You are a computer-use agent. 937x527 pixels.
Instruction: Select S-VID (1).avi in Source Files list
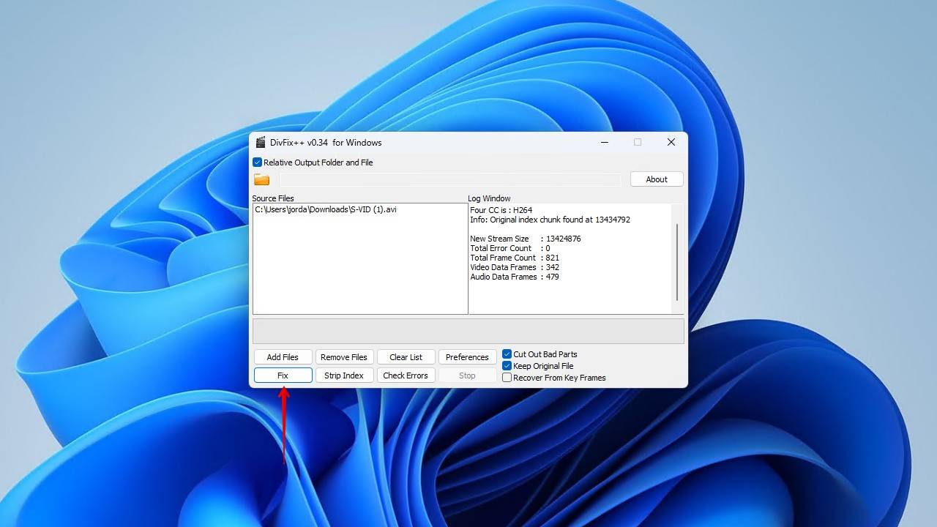point(326,210)
